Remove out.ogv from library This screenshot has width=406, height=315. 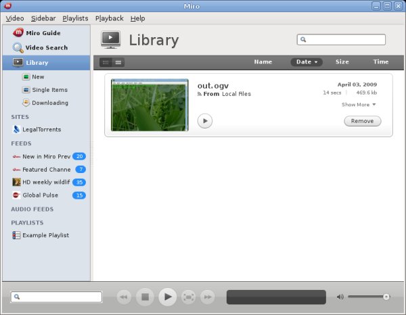coord(363,121)
